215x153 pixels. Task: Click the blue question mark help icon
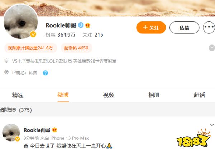coord(46,73)
